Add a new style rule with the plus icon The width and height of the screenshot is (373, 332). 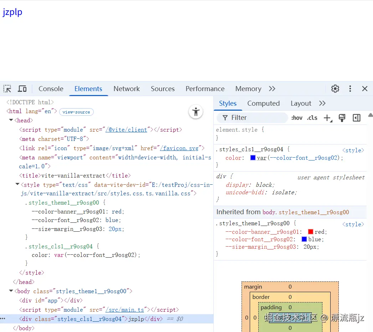click(x=327, y=117)
